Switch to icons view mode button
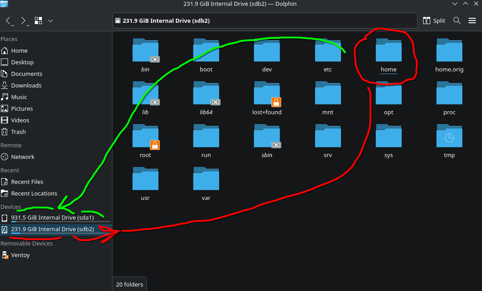This screenshot has height=291, width=482. [x=38, y=21]
